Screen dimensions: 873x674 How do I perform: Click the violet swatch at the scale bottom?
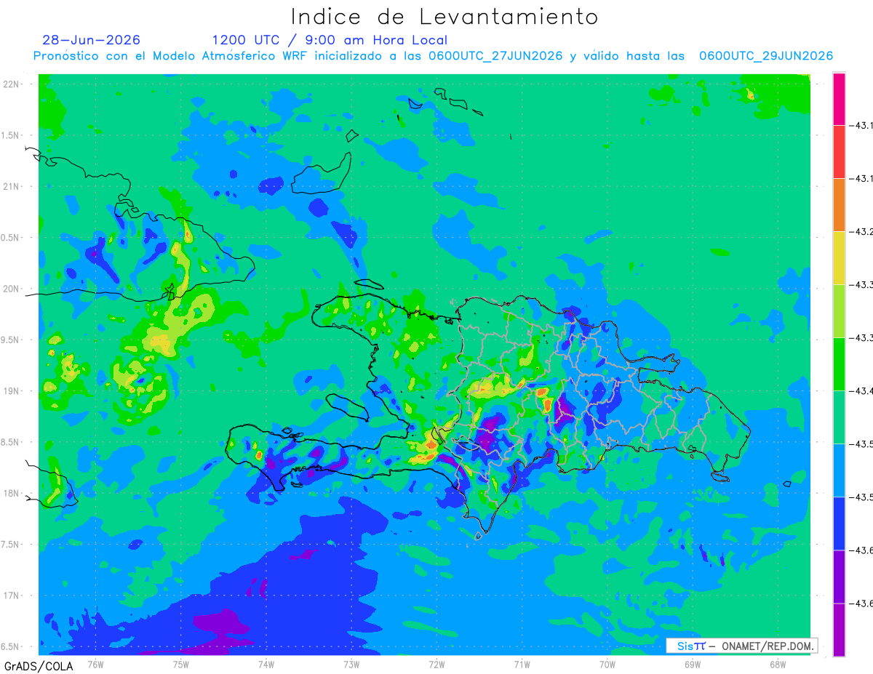point(839,630)
